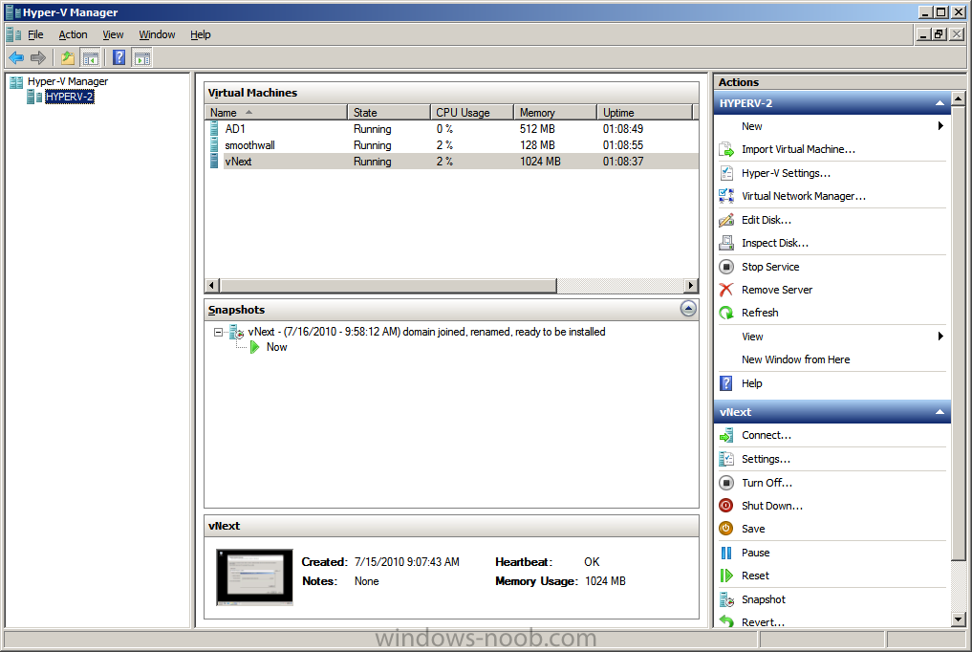Viewport: 972px width, 652px height.
Task: Open the Action menu
Action: pos(74,34)
